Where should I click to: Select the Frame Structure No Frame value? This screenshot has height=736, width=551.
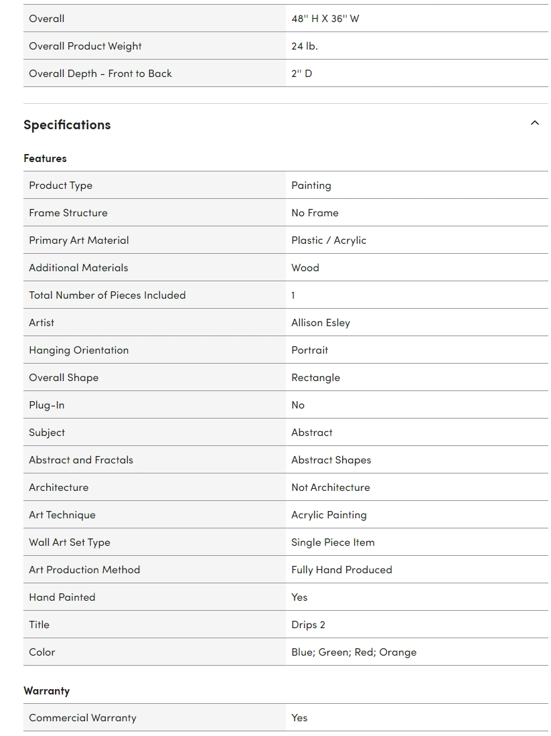click(315, 213)
